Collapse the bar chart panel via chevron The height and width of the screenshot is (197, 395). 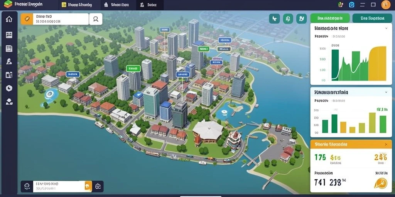click(386, 92)
